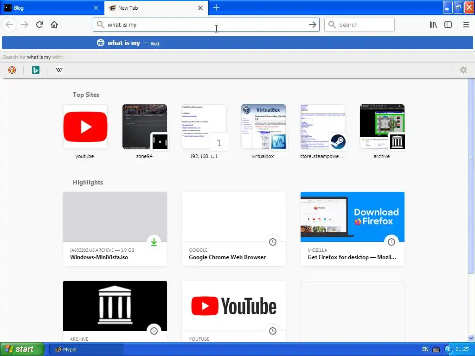Screen dimensions: 475x356
Task: Search with Bing engine icon
Action: coord(36,70)
